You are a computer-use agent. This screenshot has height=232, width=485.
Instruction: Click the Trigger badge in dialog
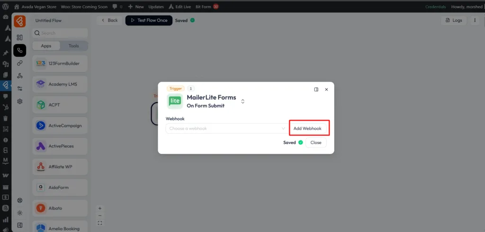pos(176,88)
